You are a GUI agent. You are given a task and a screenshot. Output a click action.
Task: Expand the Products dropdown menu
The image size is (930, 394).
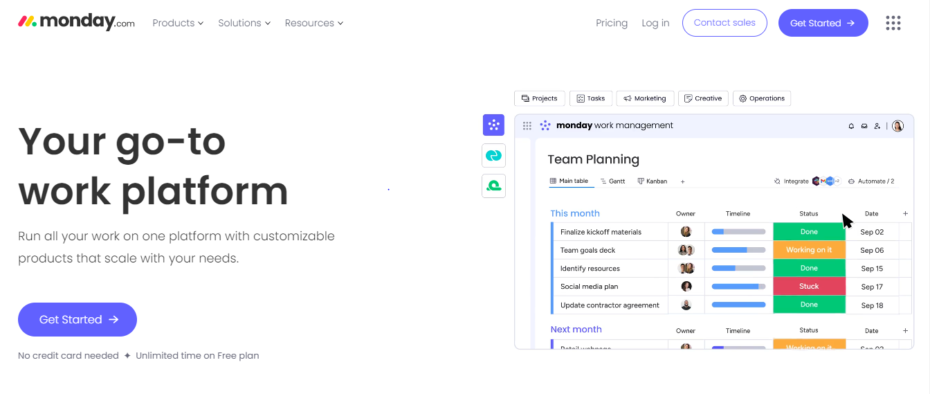tap(178, 23)
